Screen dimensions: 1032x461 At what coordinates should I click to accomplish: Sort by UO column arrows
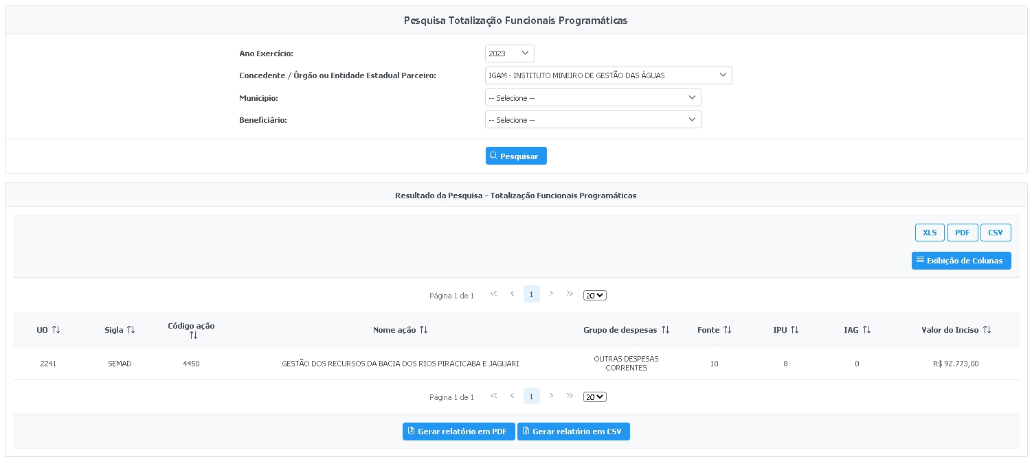(x=56, y=330)
